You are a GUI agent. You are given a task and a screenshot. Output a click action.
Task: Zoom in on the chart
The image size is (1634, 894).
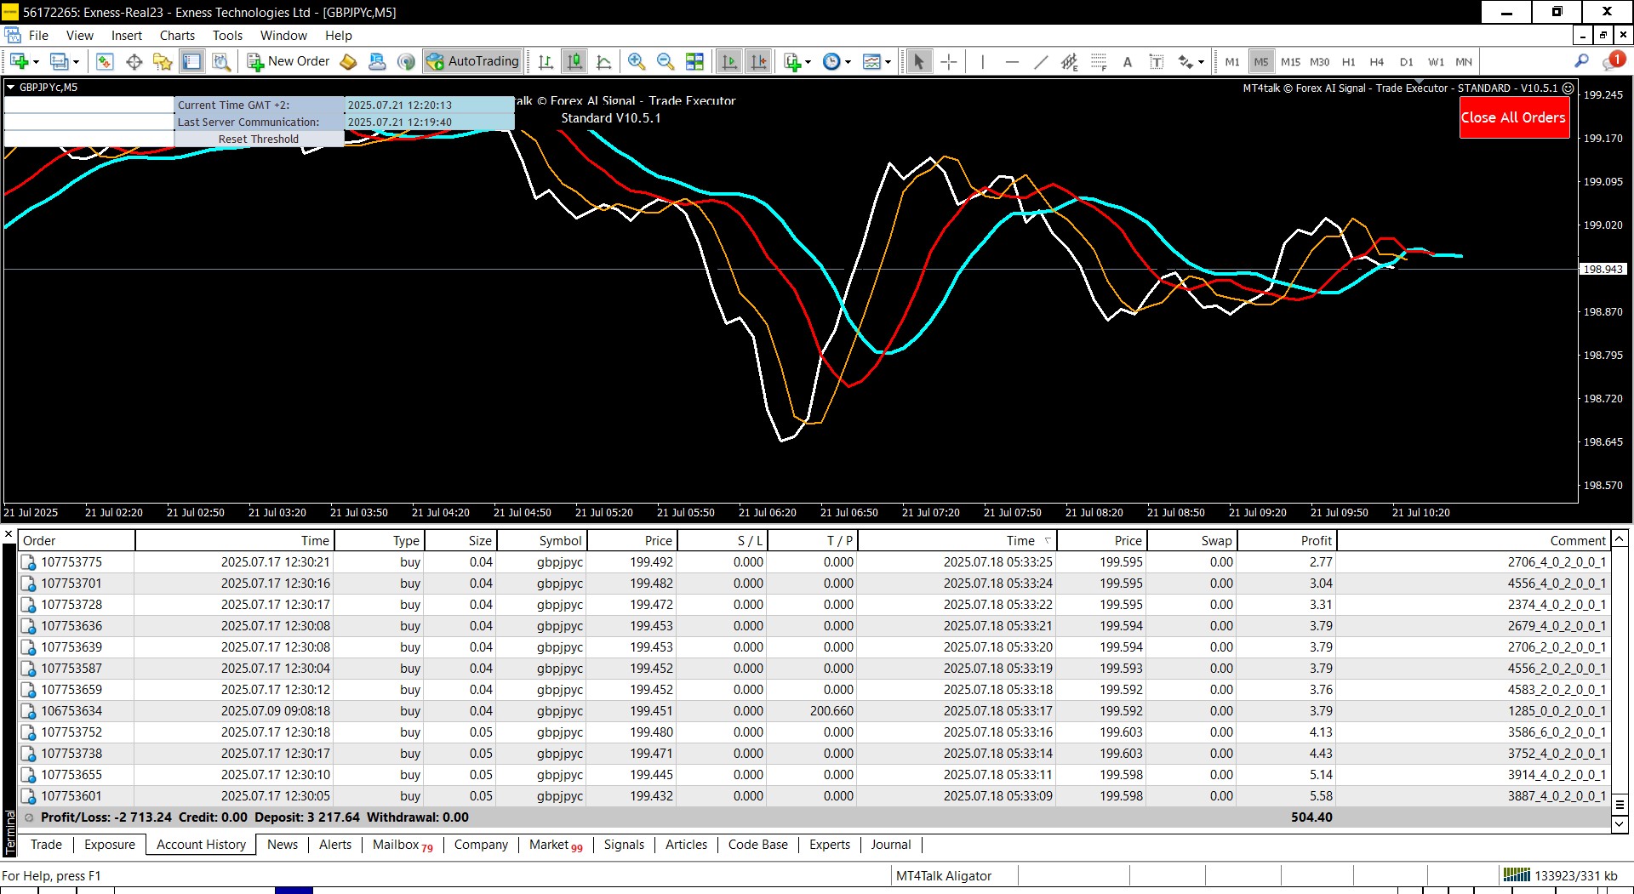click(x=636, y=61)
